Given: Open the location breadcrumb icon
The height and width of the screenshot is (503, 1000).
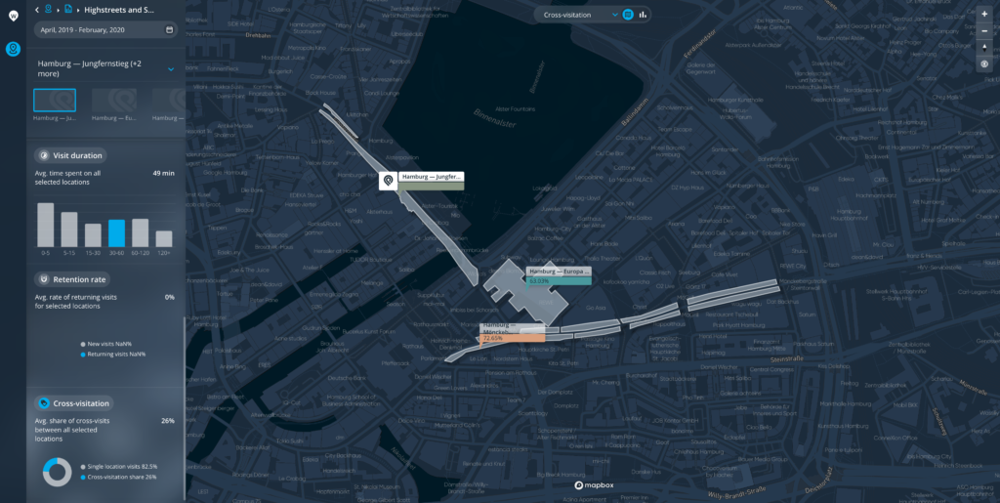Looking at the screenshot, I should tap(48, 9).
